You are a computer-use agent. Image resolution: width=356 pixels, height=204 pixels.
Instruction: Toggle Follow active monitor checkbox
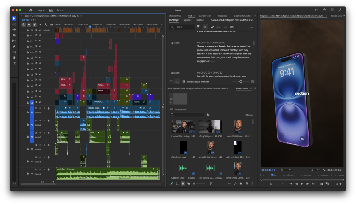point(184,82)
